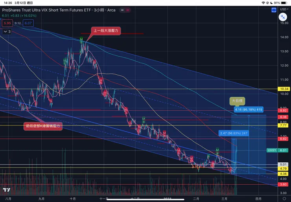Tap the Wi-Fi status icon

click(263, 3)
